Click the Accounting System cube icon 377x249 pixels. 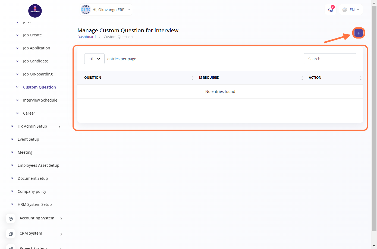coord(11,219)
